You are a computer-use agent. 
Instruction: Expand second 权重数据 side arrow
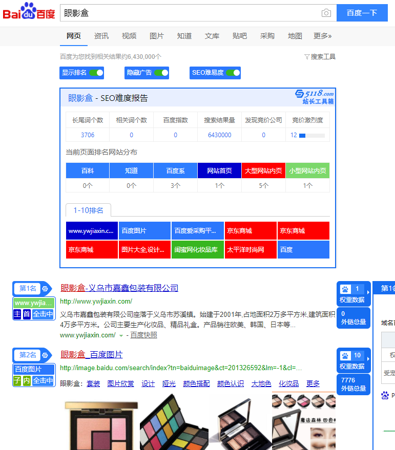[x=368, y=359]
